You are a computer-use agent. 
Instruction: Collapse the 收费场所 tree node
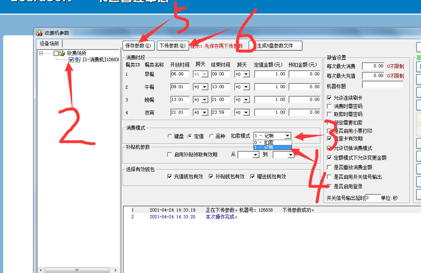[41, 53]
